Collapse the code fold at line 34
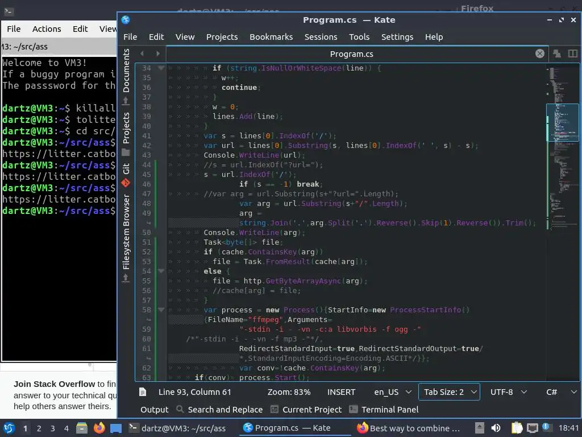This screenshot has width=582, height=437. (x=161, y=68)
